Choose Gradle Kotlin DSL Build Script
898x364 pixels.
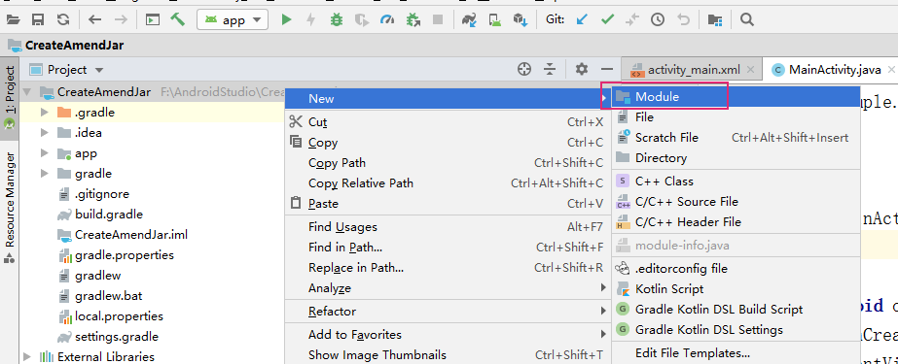[x=736, y=310]
